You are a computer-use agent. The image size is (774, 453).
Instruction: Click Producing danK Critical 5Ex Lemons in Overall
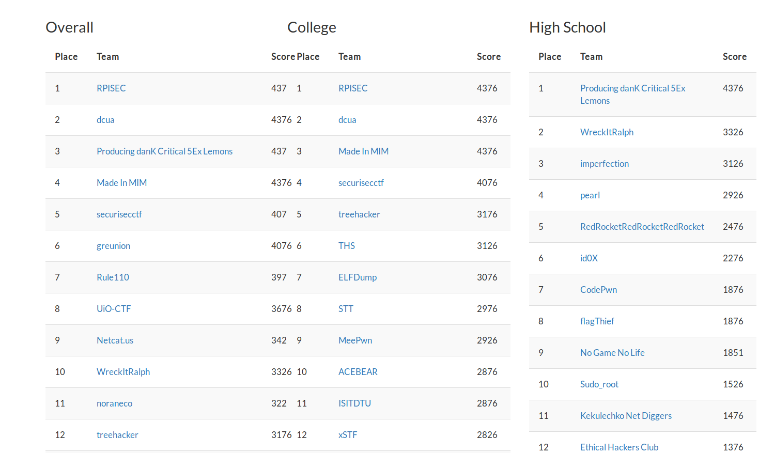(164, 151)
